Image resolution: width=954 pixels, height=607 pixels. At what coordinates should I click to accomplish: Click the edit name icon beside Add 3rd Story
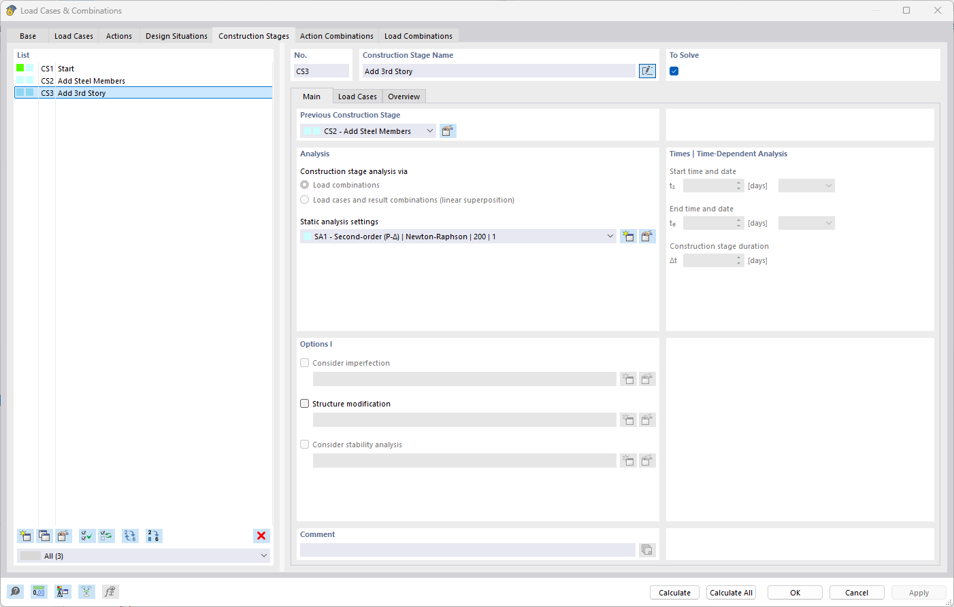click(647, 71)
